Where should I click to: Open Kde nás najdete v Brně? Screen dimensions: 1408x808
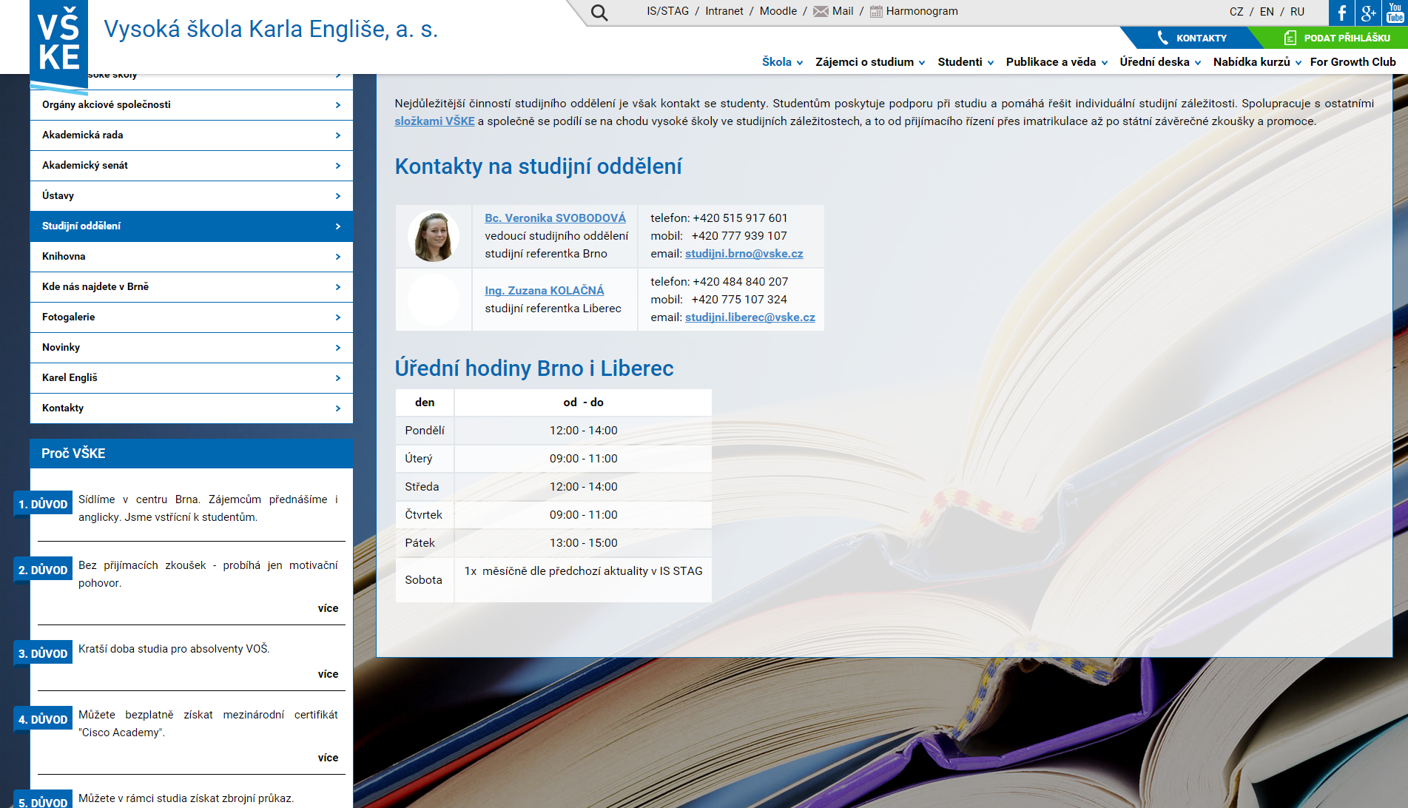pos(191,287)
